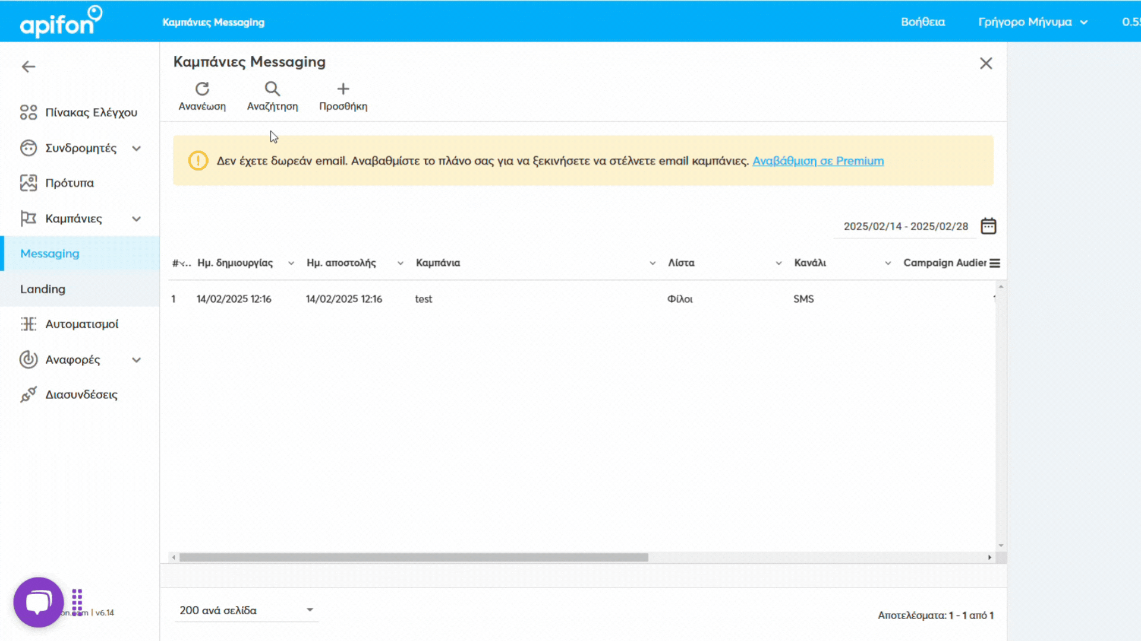Open Πίνακας Ελέγχου dashboard
This screenshot has width=1141, height=641.
91,112
